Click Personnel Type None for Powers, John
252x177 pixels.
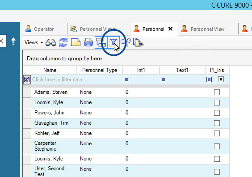86,113
